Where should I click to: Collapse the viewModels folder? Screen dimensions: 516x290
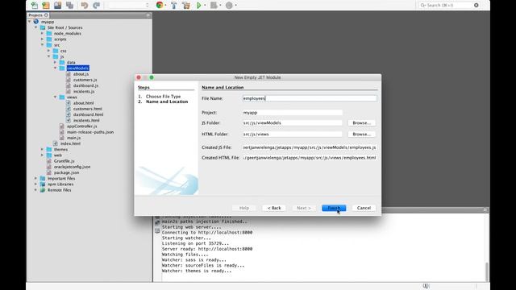(56, 68)
